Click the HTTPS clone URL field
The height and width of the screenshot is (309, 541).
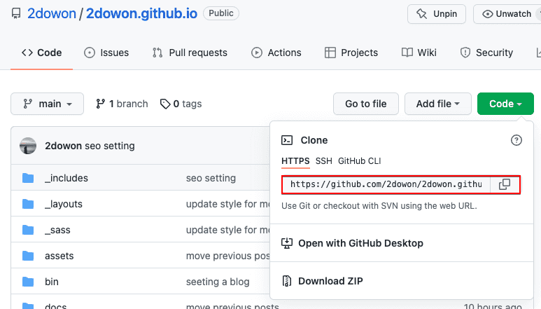click(x=386, y=184)
